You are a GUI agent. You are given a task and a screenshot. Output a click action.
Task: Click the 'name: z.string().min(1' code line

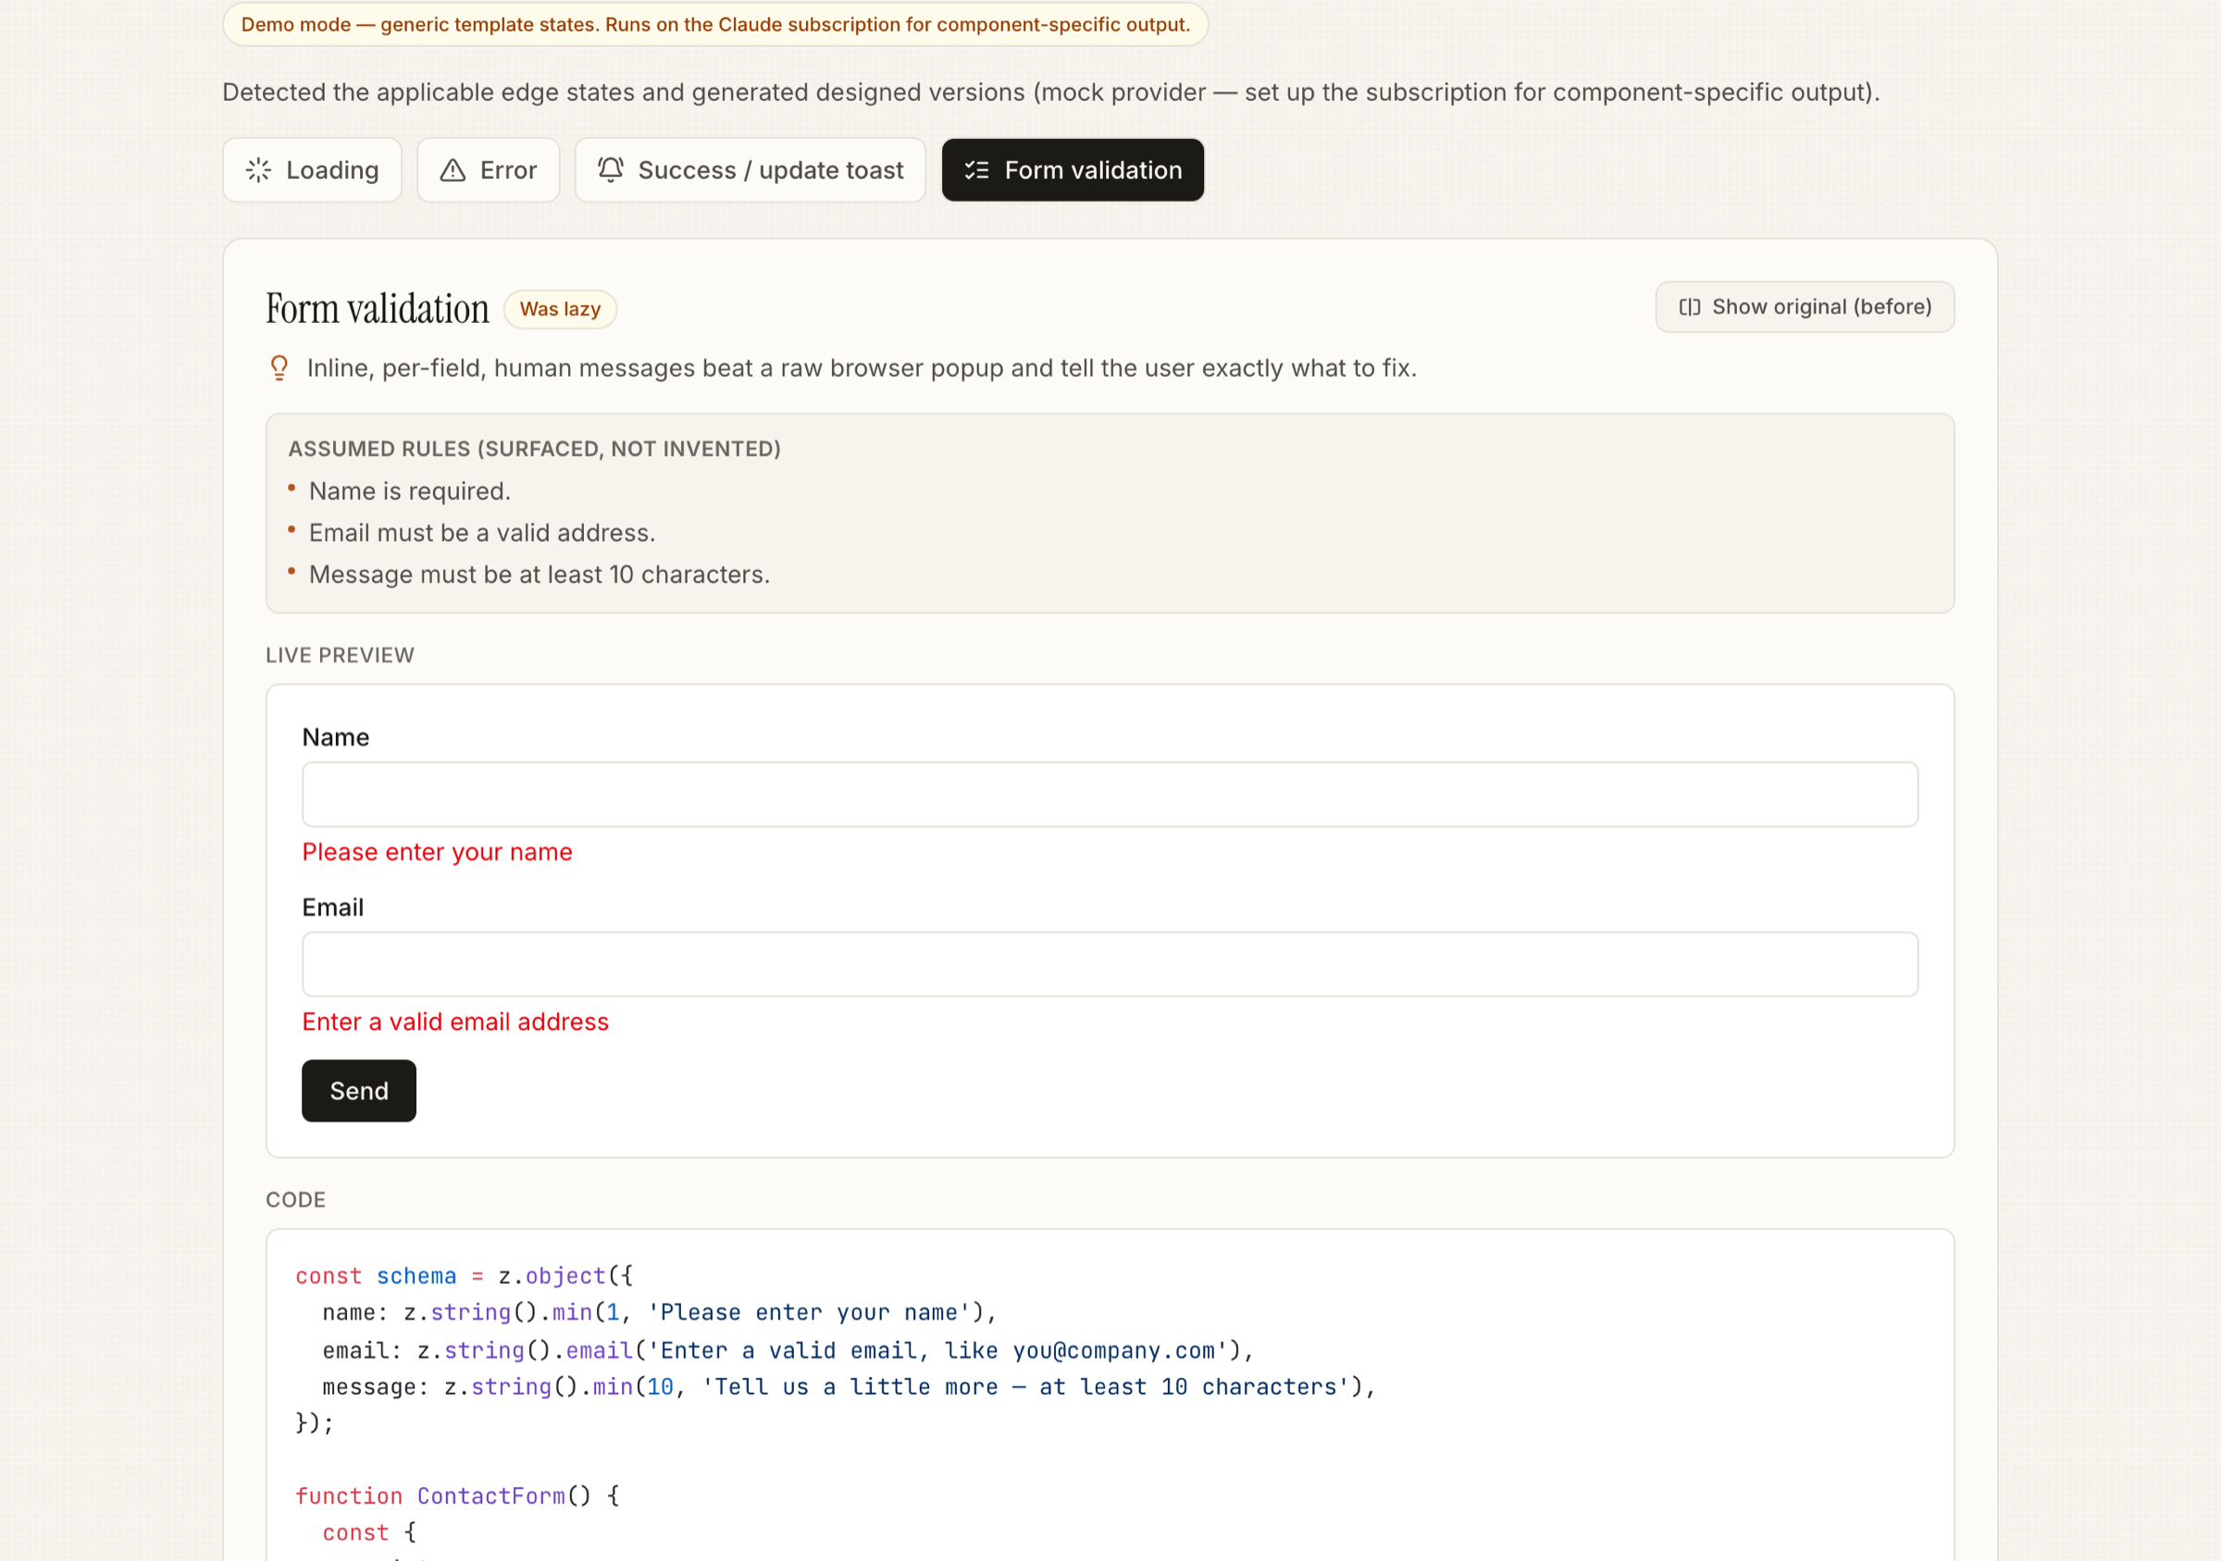660,1312
